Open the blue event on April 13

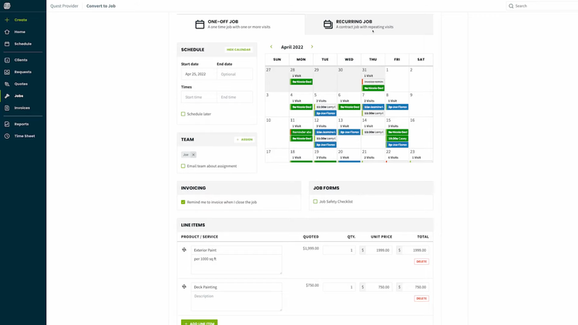[x=349, y=132]
